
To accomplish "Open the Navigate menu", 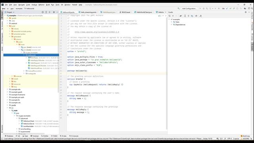I will (21, 5).
